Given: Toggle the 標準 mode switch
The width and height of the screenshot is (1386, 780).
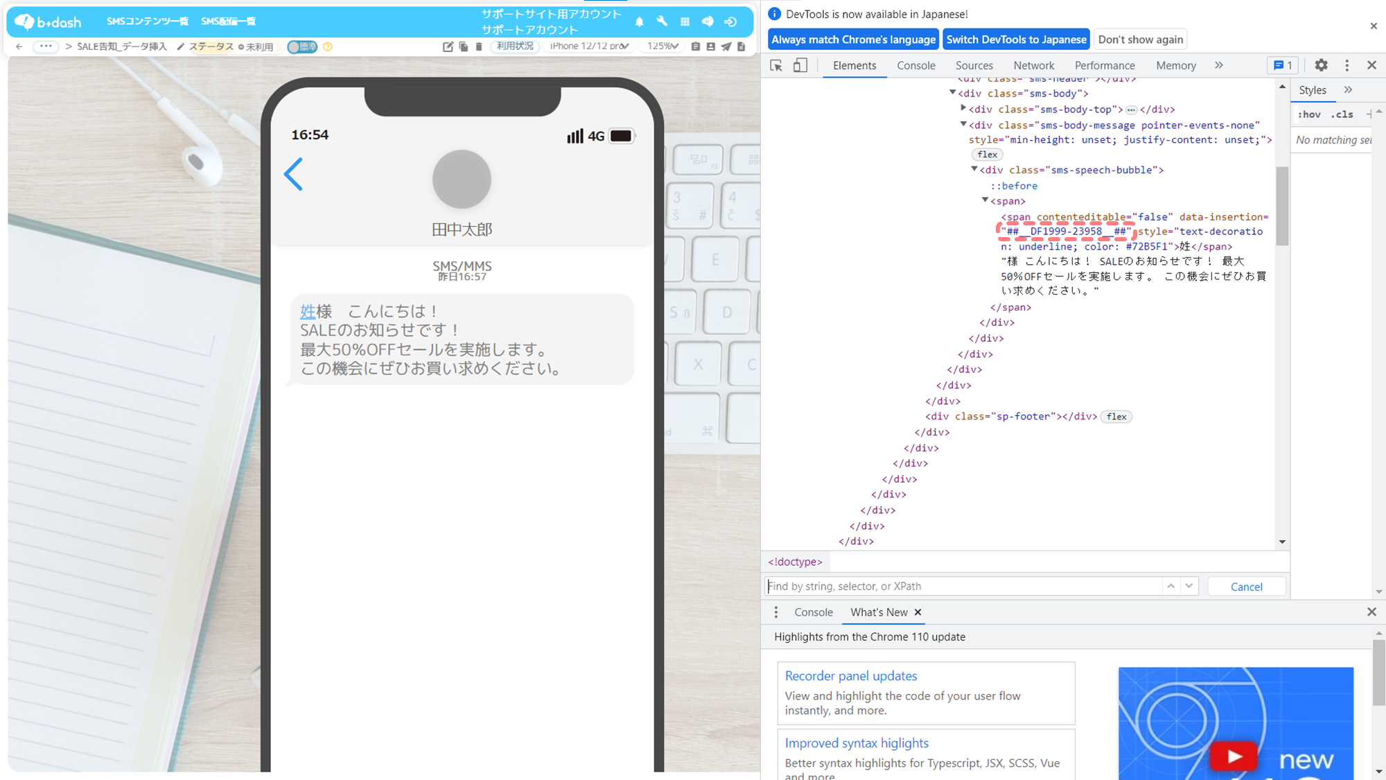Looking at the screenshot, I should (302, 46).
